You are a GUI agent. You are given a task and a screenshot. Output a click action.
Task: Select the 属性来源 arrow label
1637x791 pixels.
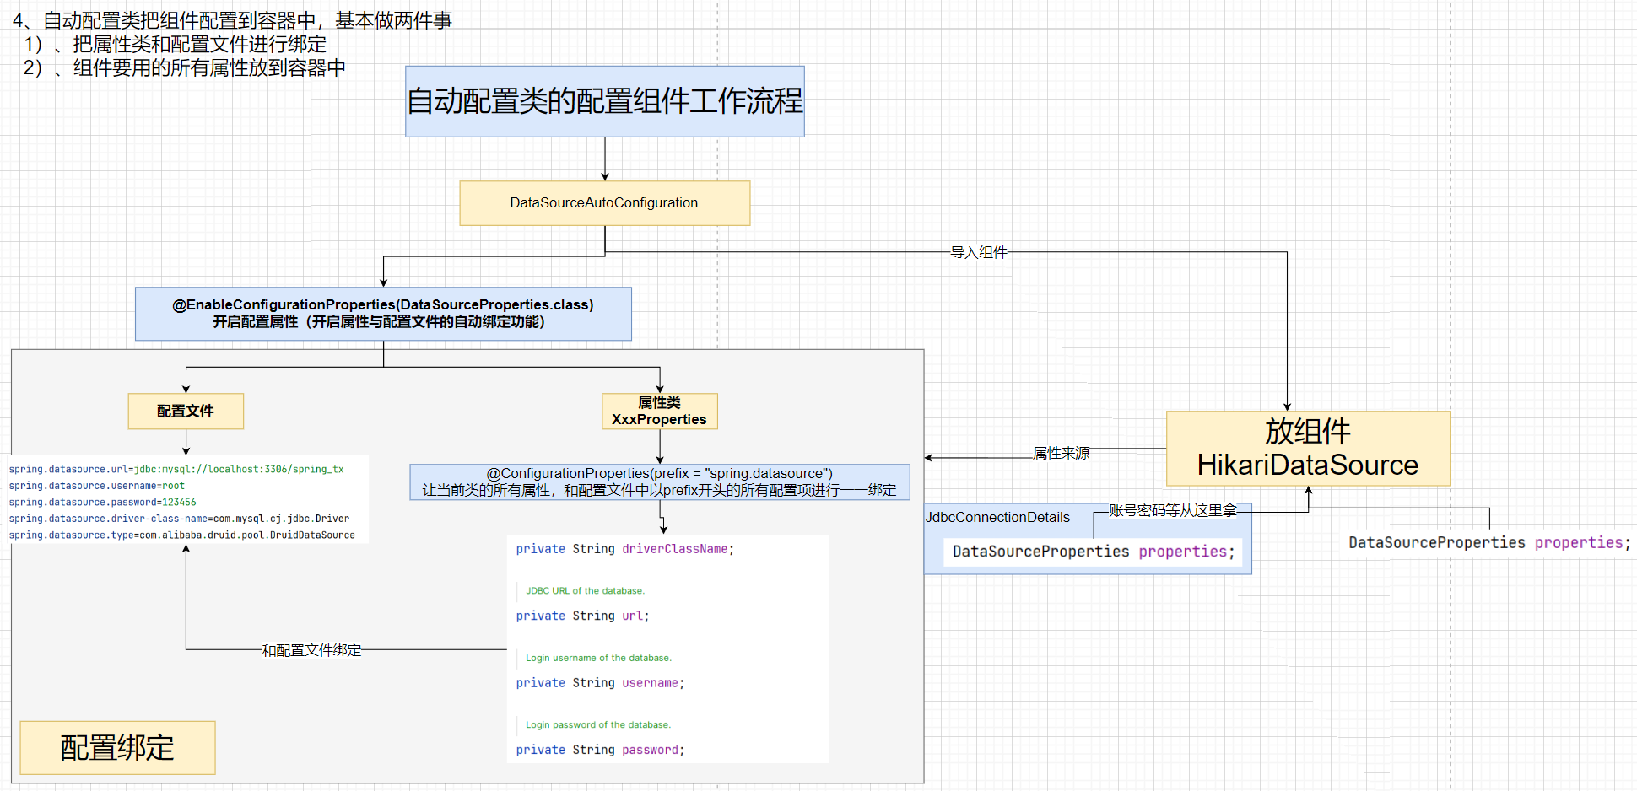pos(1062,454)
